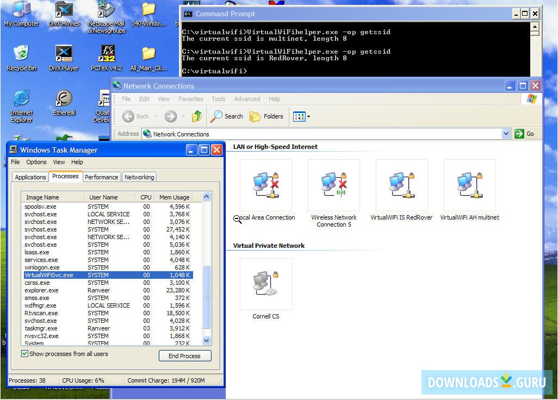Open Help menu in Task Manager
558x400 pixels.
77,162
